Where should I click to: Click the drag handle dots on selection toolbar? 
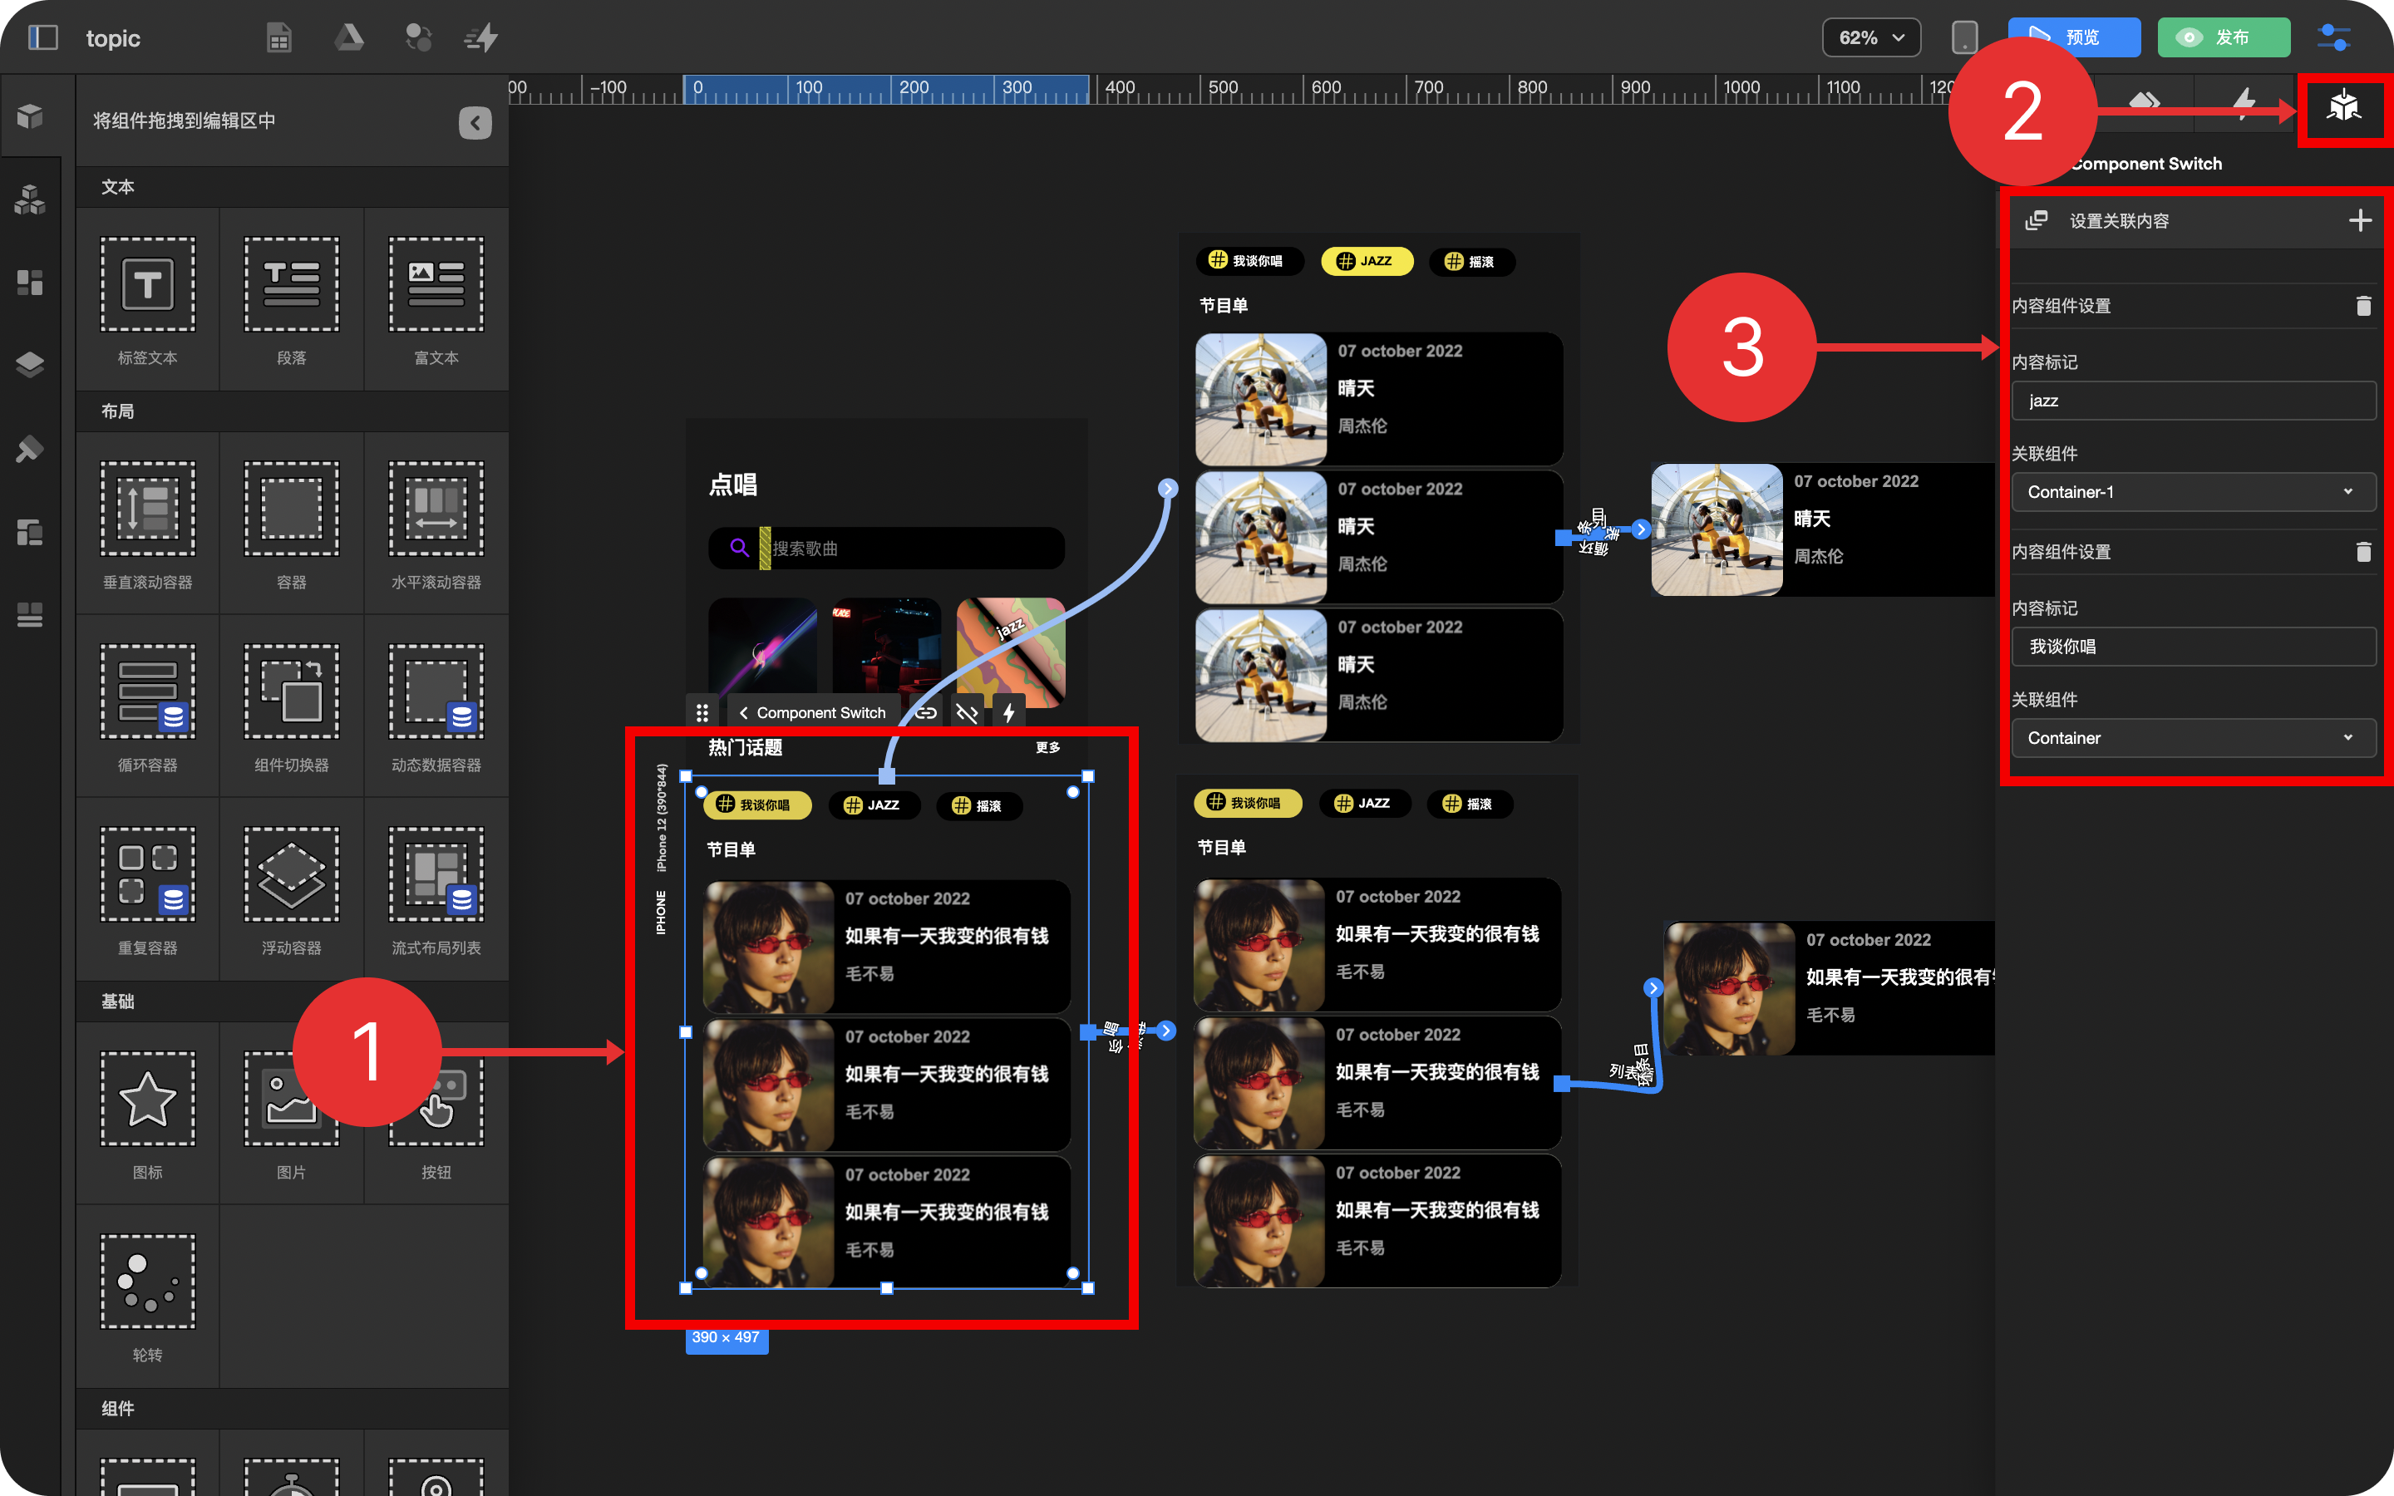pos(702,712)
